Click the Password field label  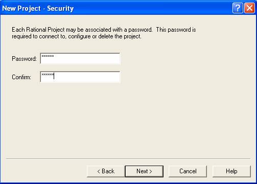coord(24,59)
